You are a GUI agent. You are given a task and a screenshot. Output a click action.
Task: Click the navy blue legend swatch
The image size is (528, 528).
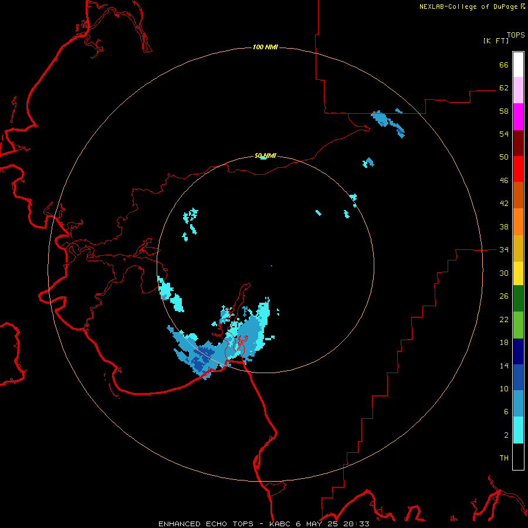click(x=518, y=351)
